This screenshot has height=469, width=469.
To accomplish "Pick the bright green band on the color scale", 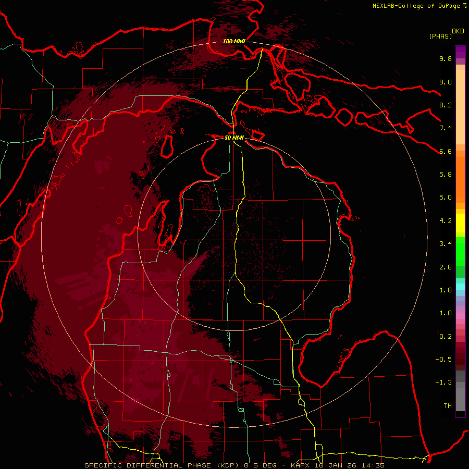I will coord(460,251).
